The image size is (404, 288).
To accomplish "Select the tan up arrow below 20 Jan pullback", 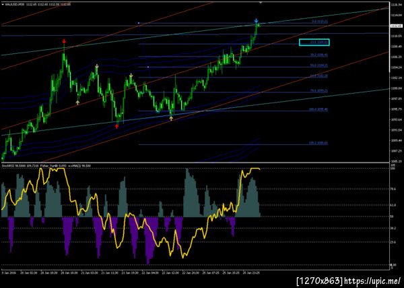I will click(x=77, y=103).
